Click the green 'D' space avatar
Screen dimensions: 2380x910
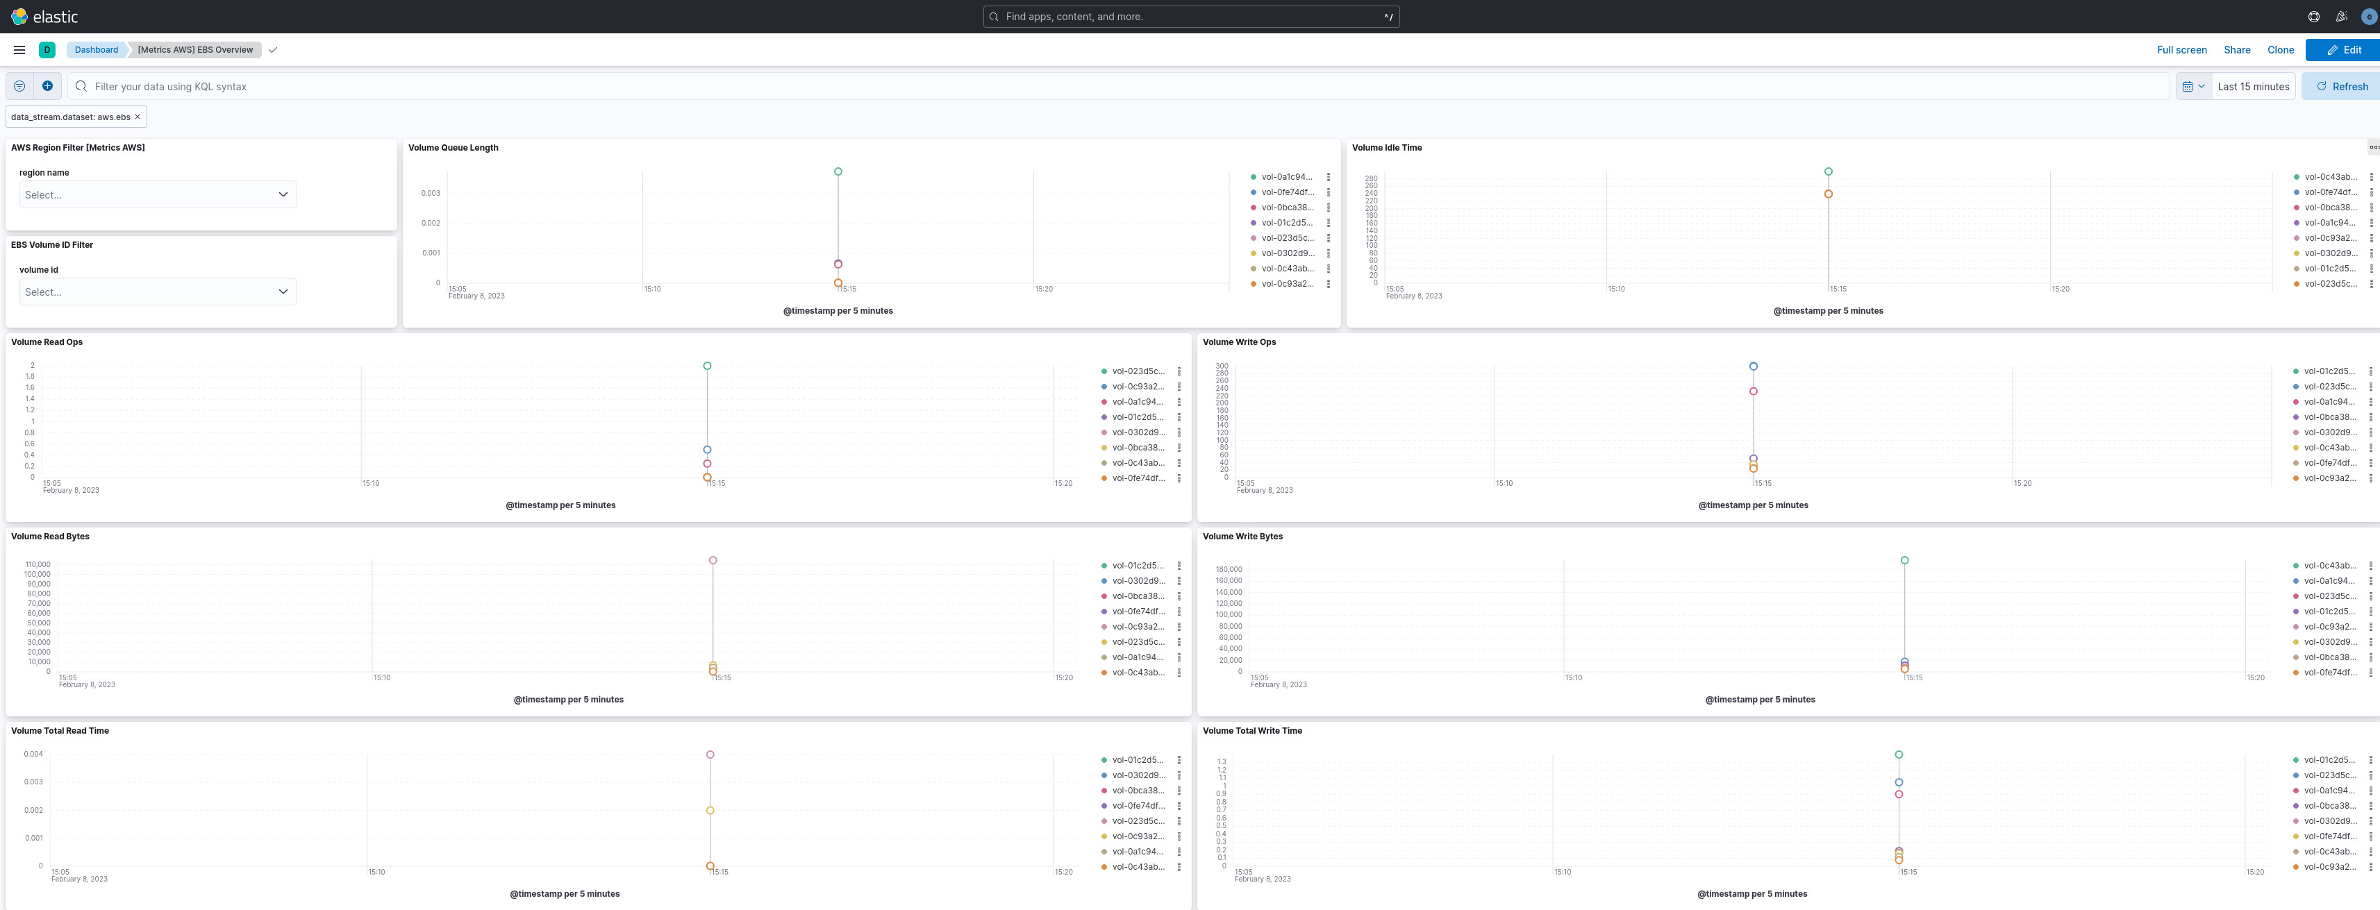pos(47,50)
